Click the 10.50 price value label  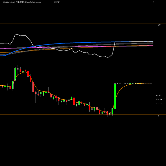[158, 96]
